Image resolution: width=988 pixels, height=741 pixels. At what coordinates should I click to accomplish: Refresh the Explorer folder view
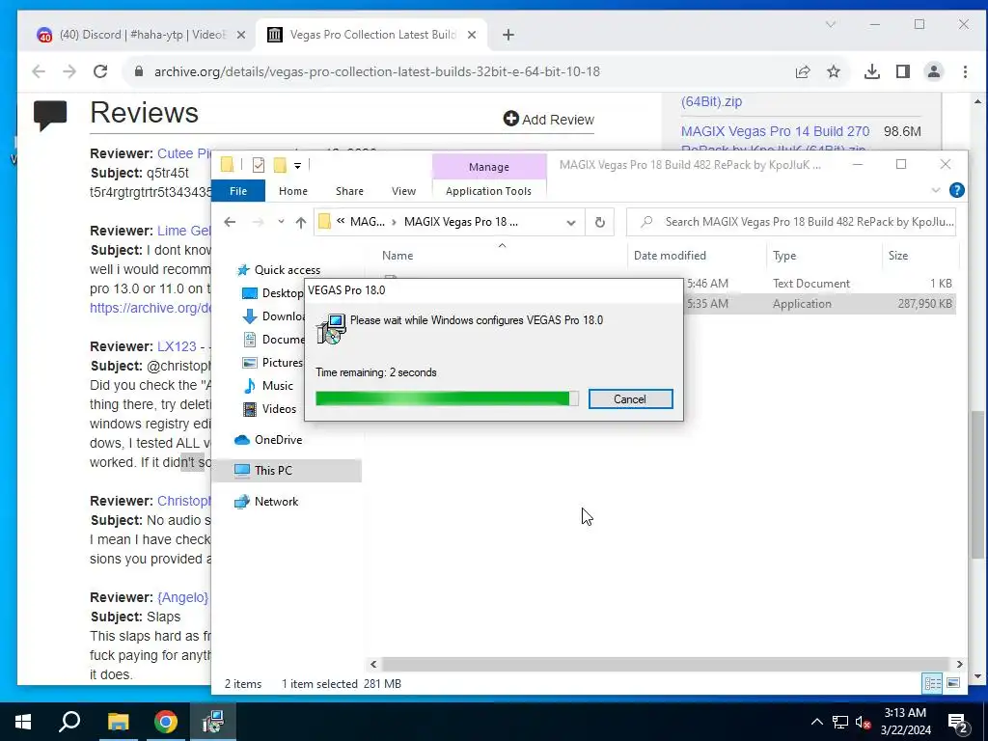coord(600,223)
